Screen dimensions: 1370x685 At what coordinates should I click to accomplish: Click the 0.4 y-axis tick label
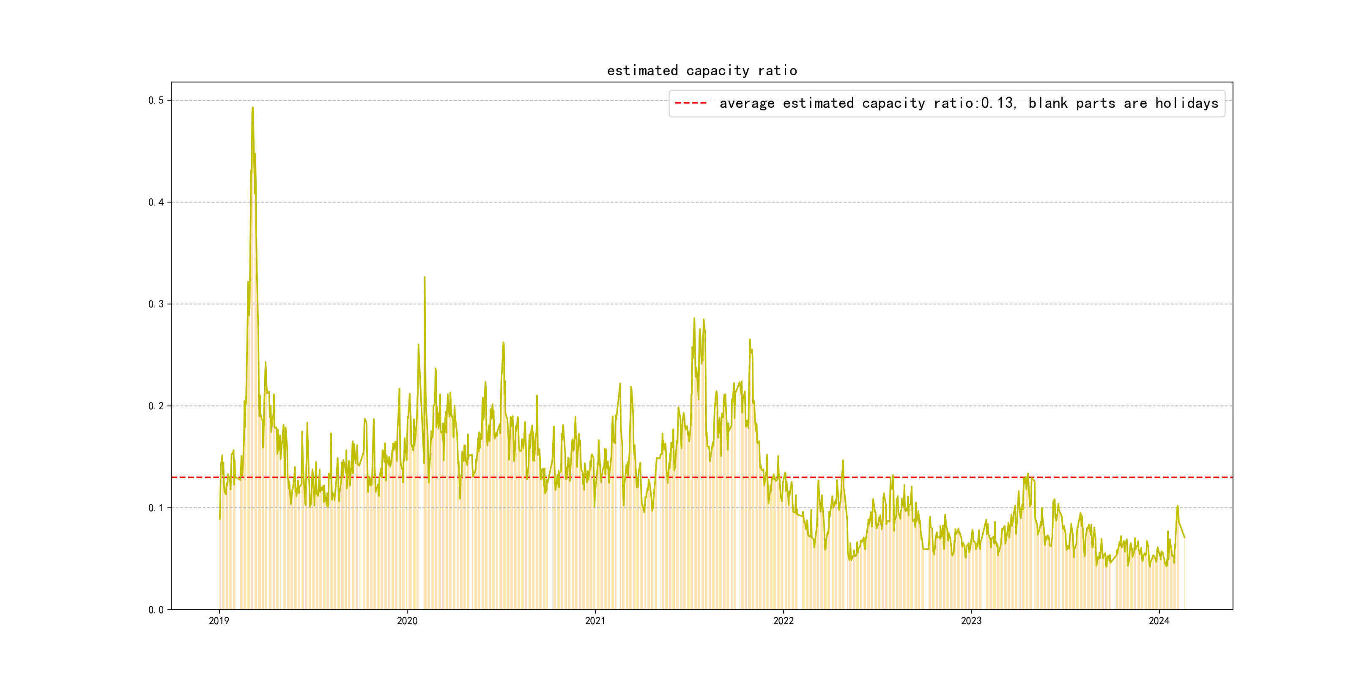[156, 202]
